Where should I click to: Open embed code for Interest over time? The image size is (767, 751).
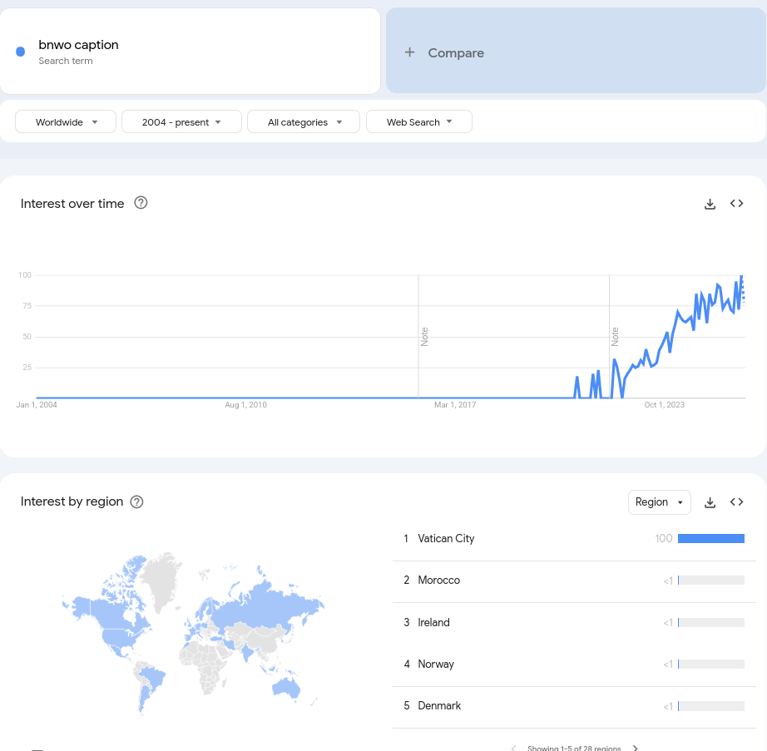pos(736,204)
